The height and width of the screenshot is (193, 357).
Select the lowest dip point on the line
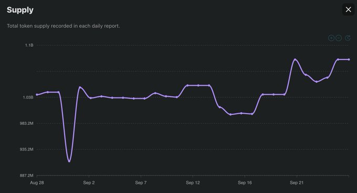pos(69,162)
